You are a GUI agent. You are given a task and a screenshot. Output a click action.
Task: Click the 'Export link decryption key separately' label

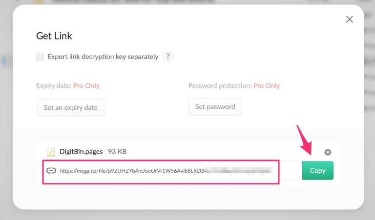(103, 57)
